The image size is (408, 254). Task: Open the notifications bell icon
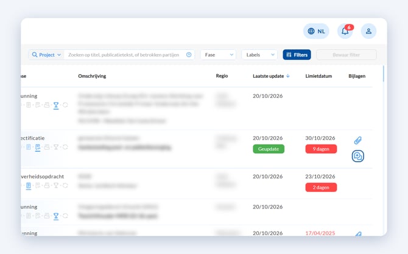pos(345,31)
